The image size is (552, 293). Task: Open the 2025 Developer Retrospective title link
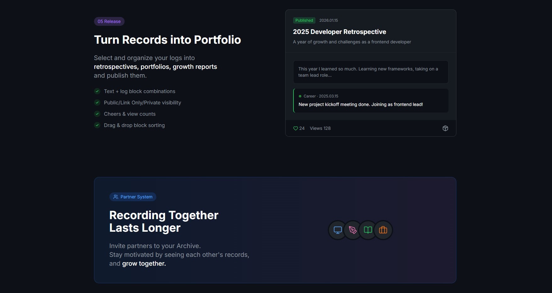click(x=339, y=32)
